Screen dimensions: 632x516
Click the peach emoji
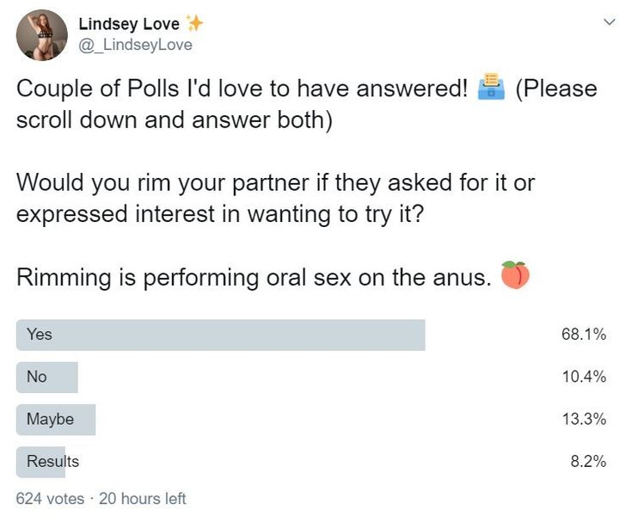[x=514, y=275]
